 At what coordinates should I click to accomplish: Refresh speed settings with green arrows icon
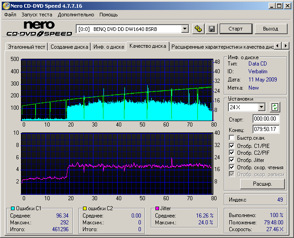pyautogui.click(x=275, y=107)
